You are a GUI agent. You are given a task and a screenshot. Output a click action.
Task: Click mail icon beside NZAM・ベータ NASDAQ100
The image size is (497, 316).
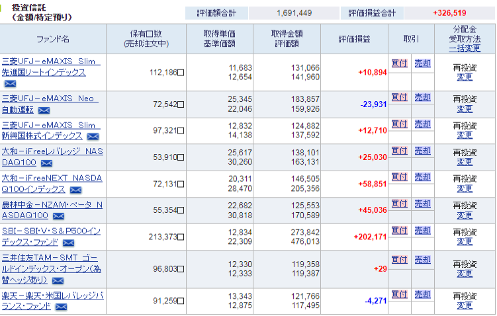(x=58, y=216)
